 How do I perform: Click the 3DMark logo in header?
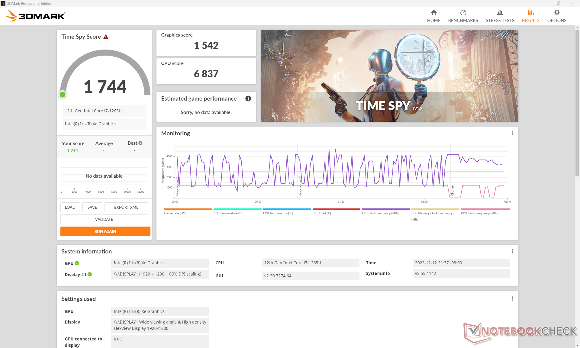click(x=35, y=15)
